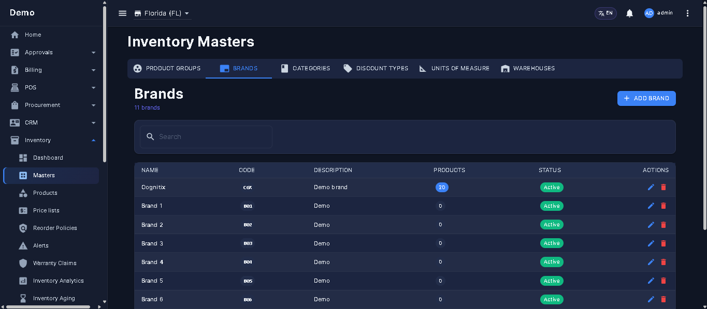The image size is (707, 309).
Task: Click the CODE column header
Action: click(x=247, y=170)
